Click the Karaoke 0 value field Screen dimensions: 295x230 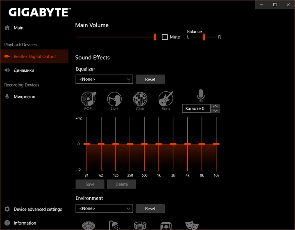click(x=196, y=108)
